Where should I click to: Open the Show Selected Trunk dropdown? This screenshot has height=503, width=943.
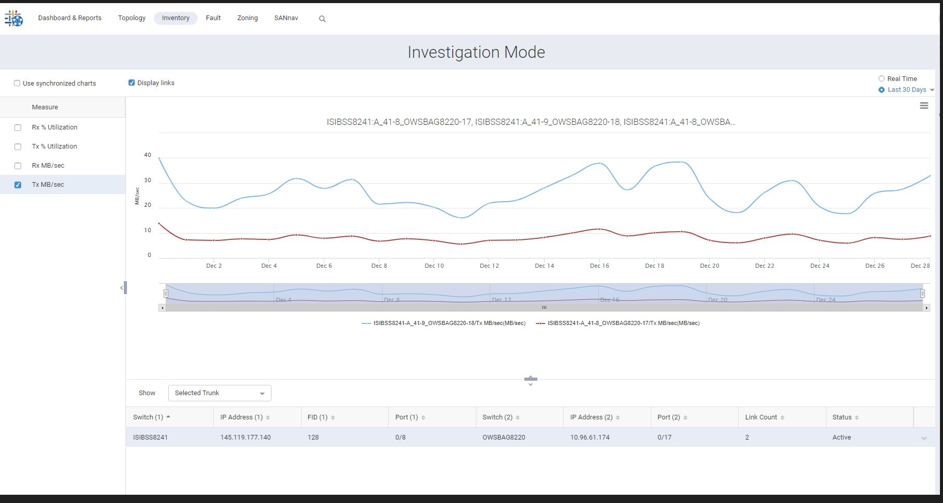[x=220, y=393]
